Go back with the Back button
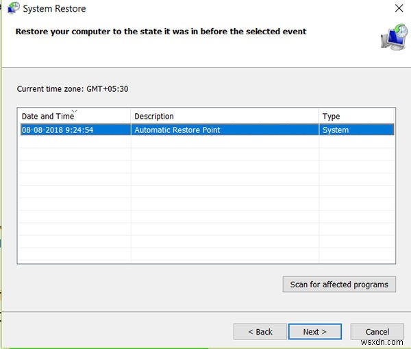The width and height of the screenshot is (411, 349). click(259, 332)
